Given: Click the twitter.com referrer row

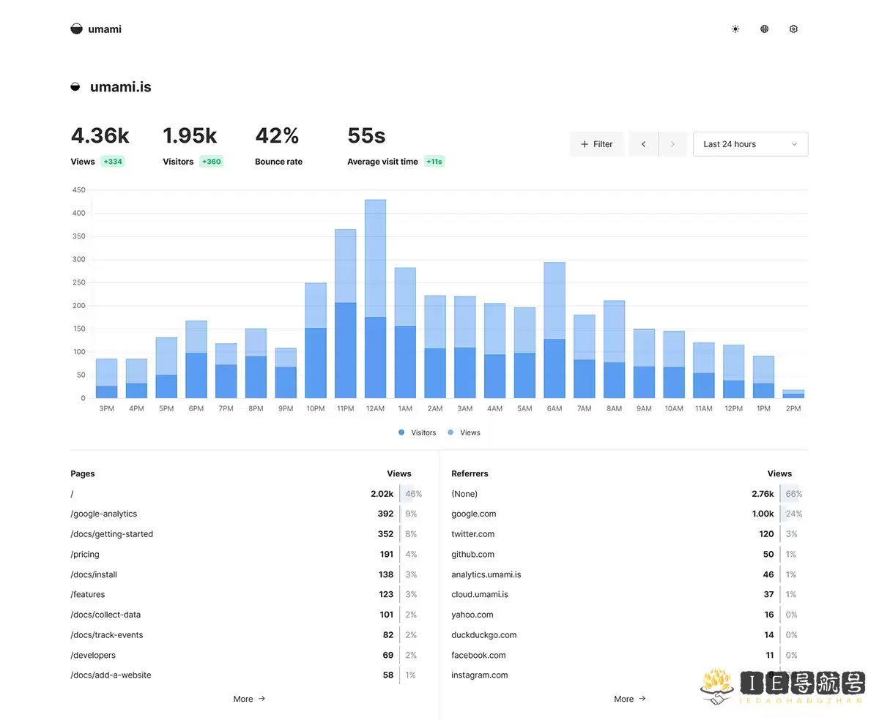Looking at the screenshot, I should [x=630, y=534].
